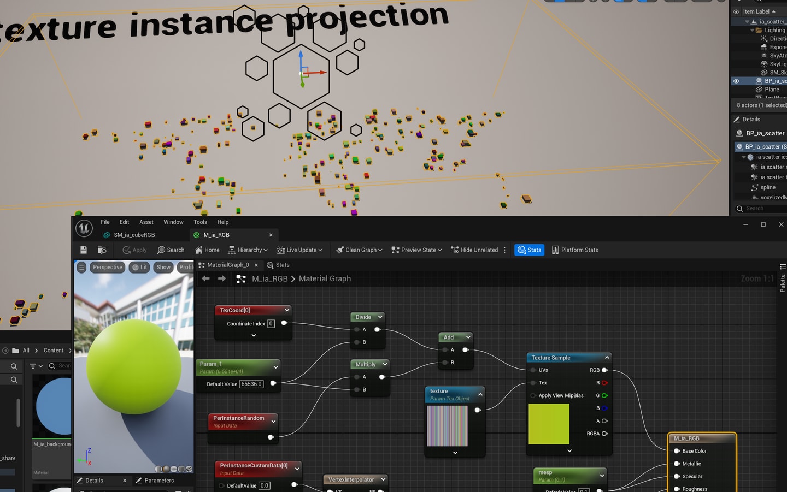Collapse the Divide node chevron
Image resolution: width=787 pixels, height=492 pixels.
[x=380, y=317]
